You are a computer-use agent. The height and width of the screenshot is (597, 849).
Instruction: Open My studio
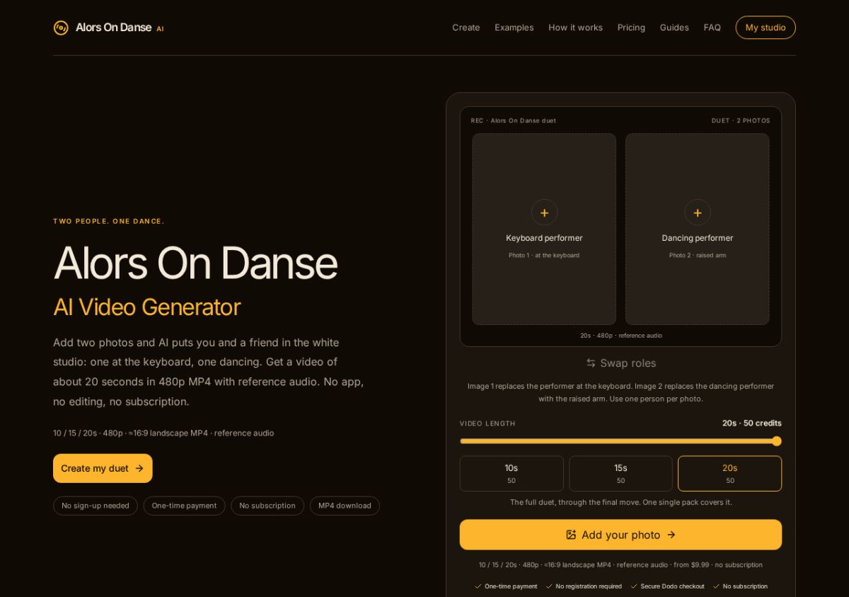click(x=766, y=28)
